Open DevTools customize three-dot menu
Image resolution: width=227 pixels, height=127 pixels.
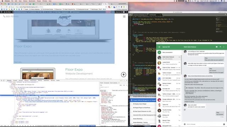(x=124, y=80)
